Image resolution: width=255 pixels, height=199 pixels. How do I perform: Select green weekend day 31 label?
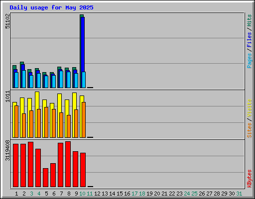(x=239, y=194)
